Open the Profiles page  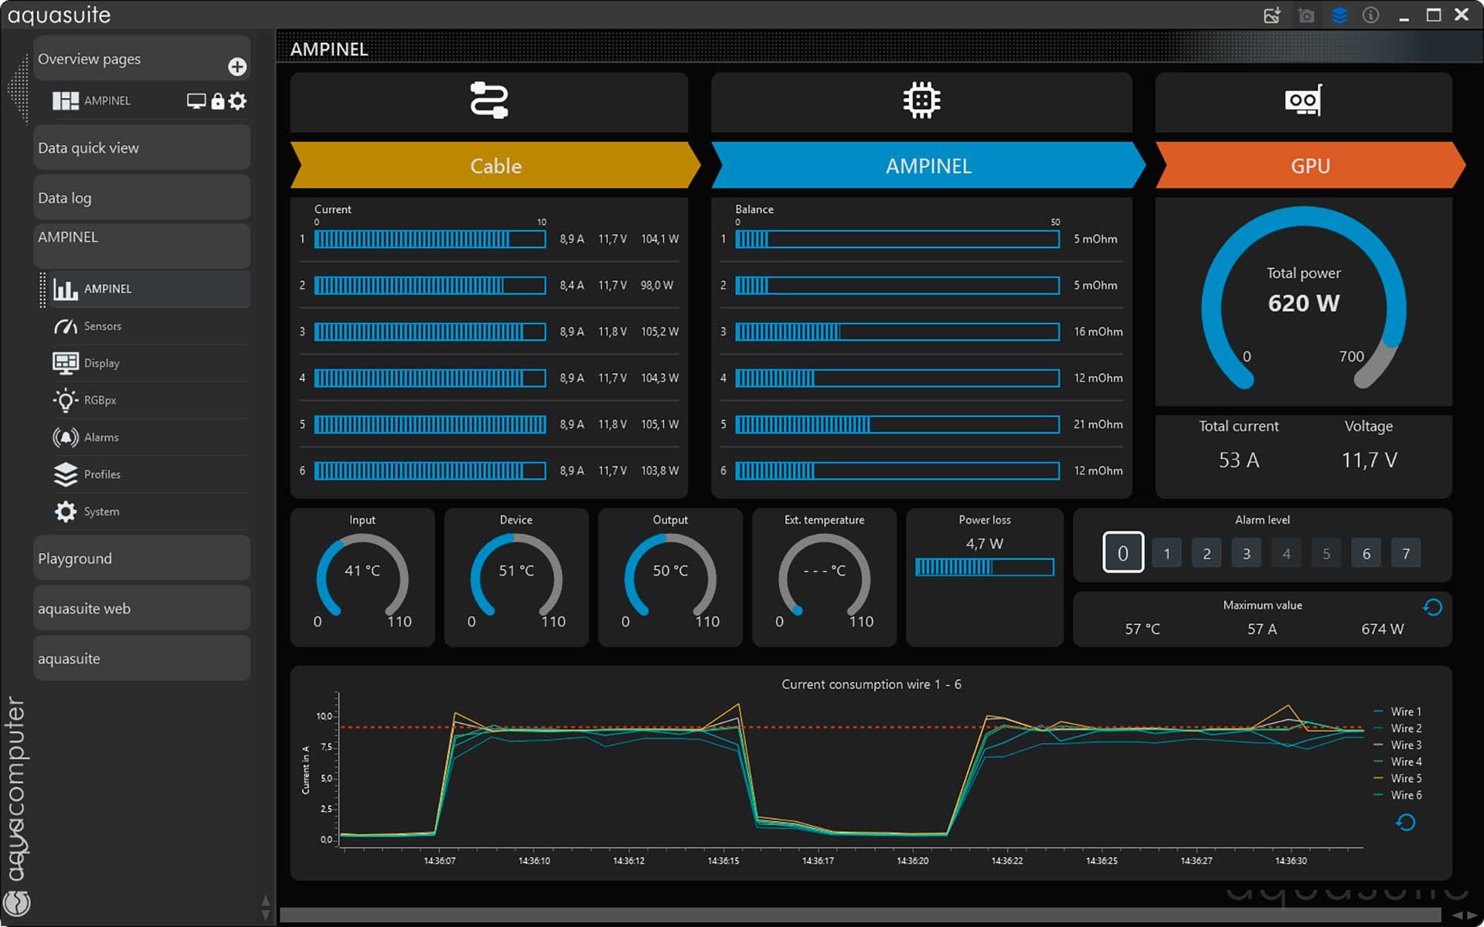pos(101,474)
